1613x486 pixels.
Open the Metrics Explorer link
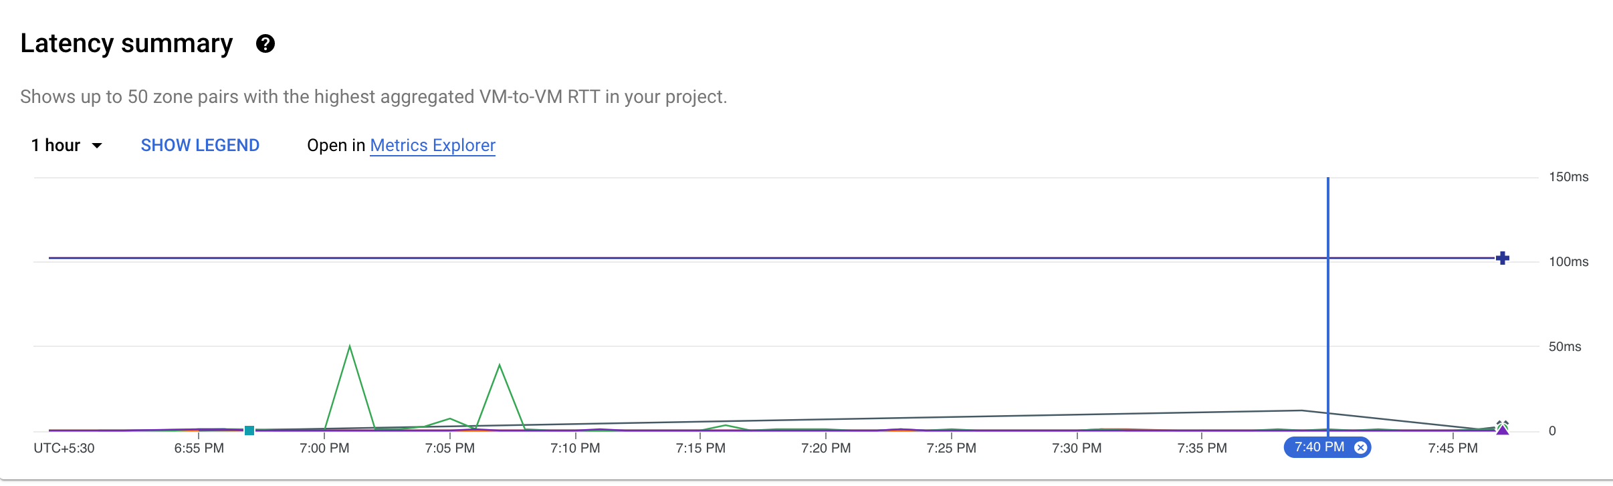coord(433,146)
